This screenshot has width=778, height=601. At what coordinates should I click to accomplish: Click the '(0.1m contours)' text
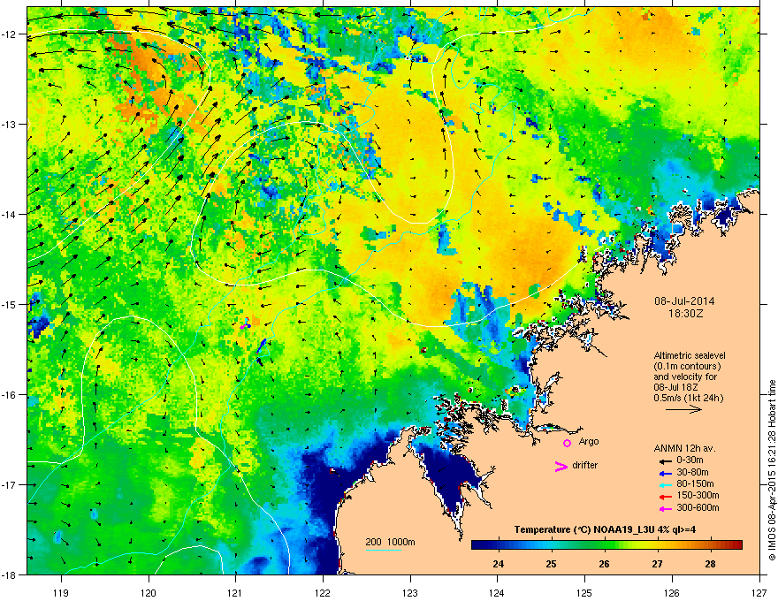(x=687, y=367)
